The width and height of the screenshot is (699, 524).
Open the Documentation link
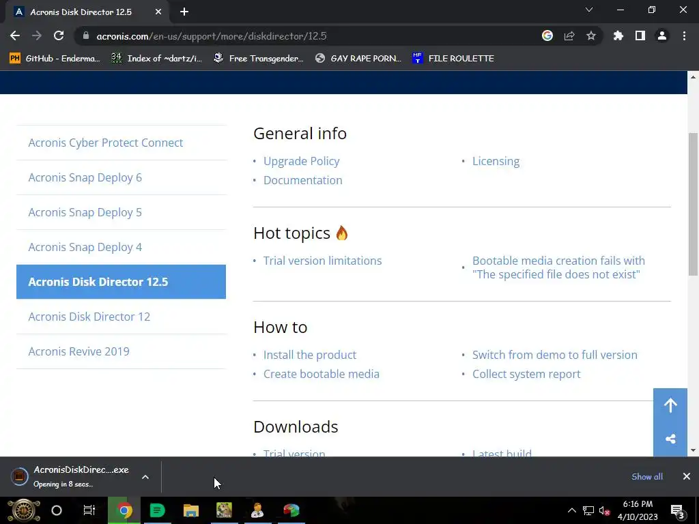pos(302,180)
